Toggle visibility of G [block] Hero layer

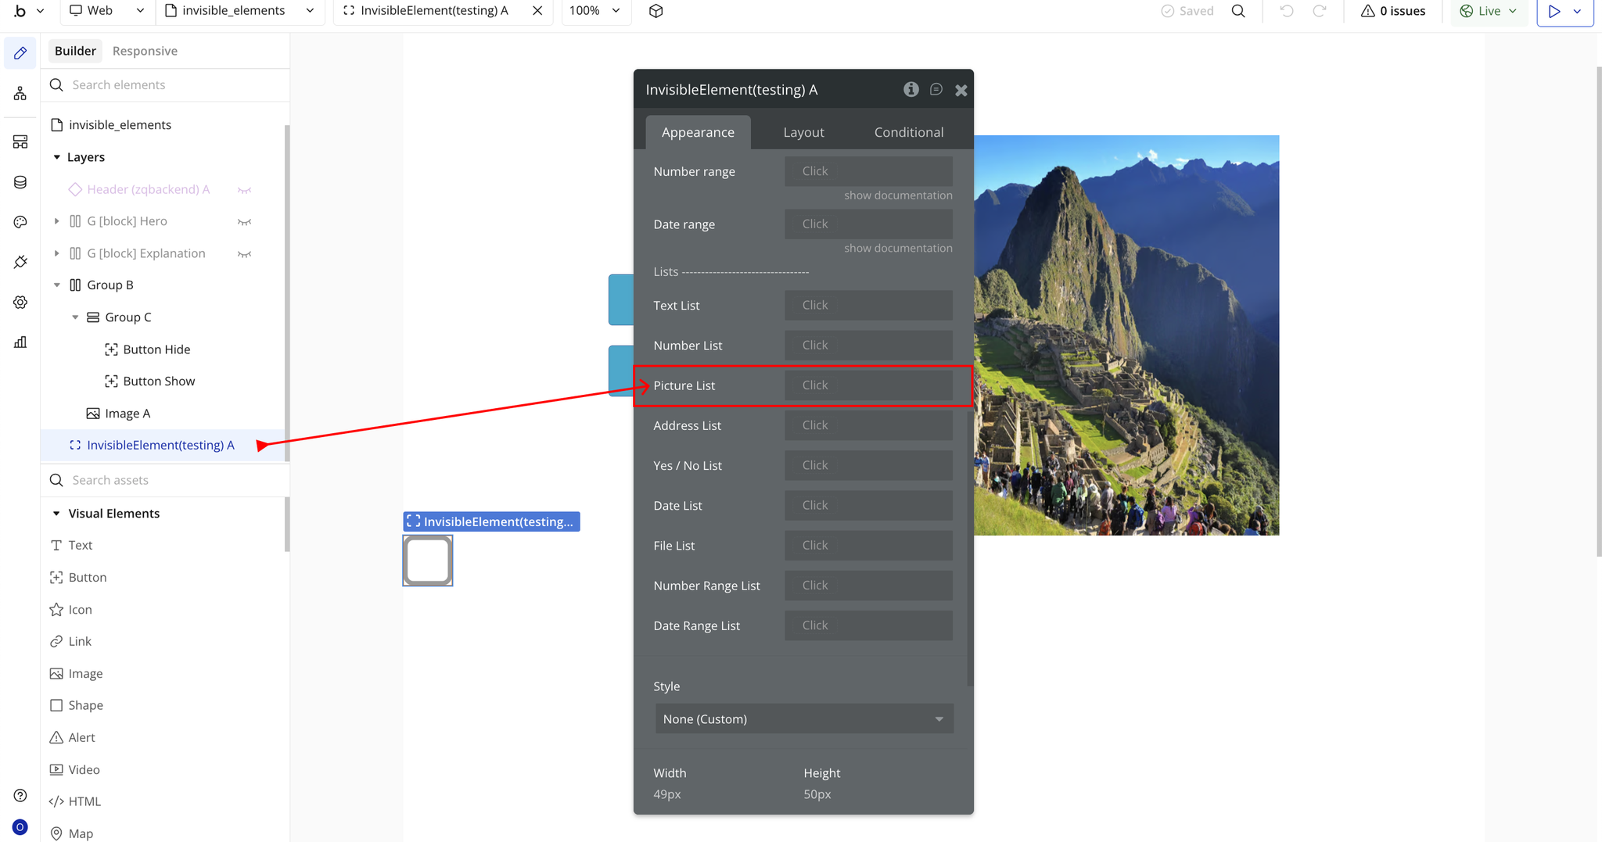click(244, 222)
